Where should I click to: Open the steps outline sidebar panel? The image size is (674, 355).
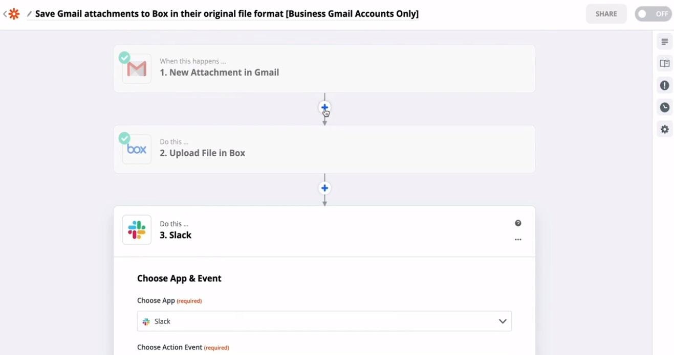point(664,41)
